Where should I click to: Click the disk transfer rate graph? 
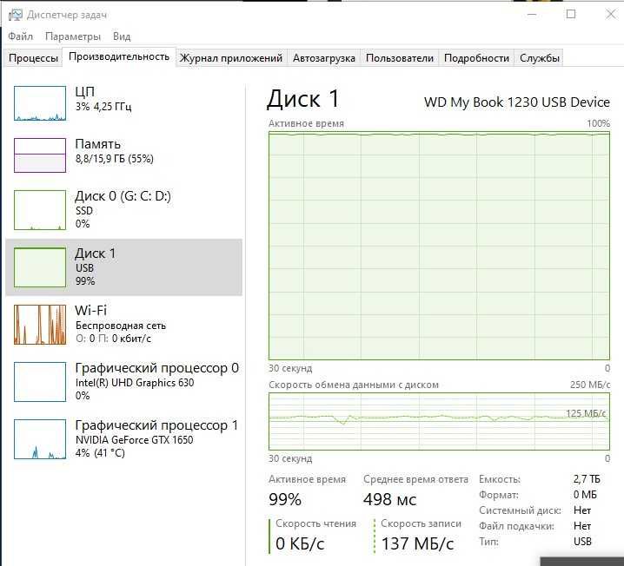tap(439, 422)
